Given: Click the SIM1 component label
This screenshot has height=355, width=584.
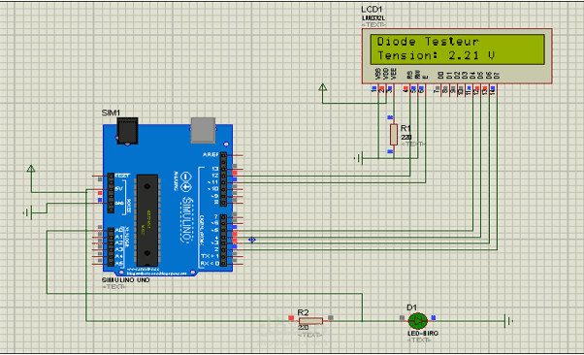Looking at the screenshot, I should coord(111,113).
